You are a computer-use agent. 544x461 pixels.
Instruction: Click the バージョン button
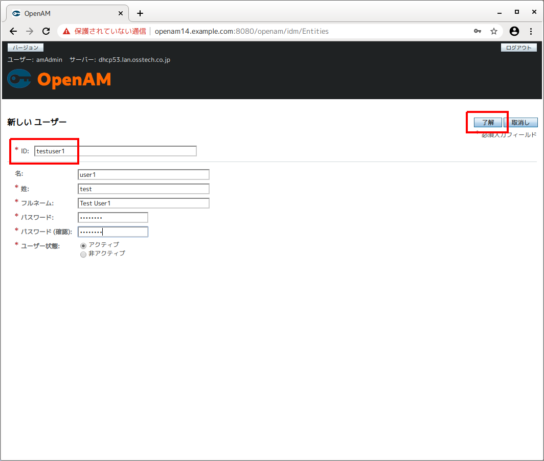pyautogui.click(x=26, y=47)
